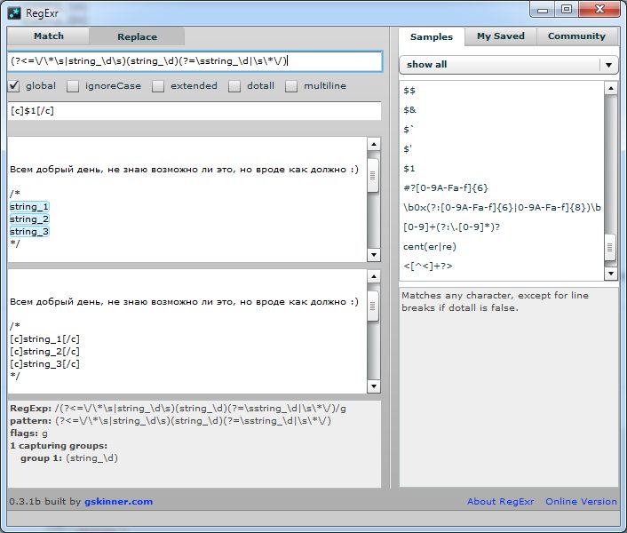627x533 pixels.
Task: Close the RegExr window
Action: click(x=599, y=10)
